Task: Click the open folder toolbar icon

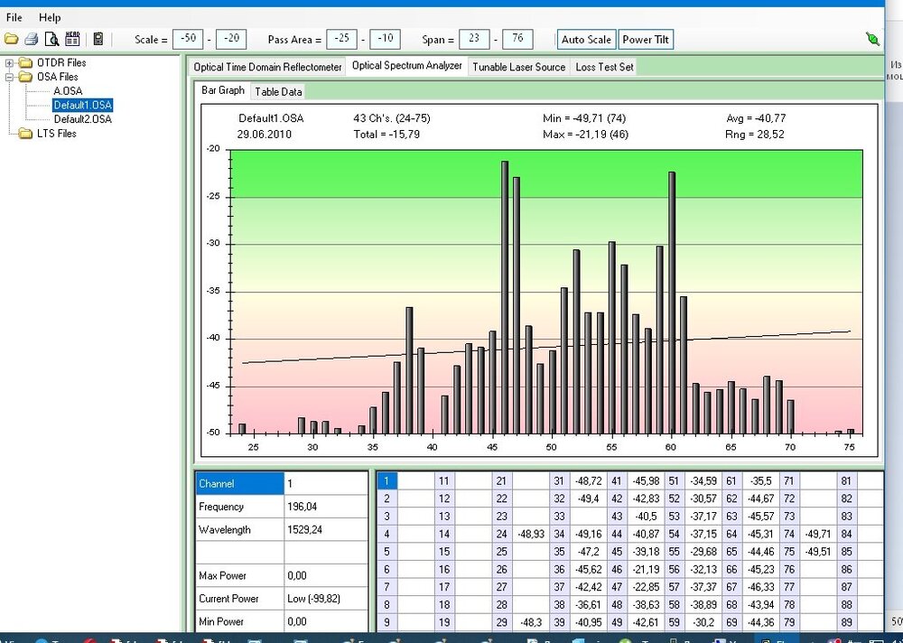Action: tap(12, 39)
